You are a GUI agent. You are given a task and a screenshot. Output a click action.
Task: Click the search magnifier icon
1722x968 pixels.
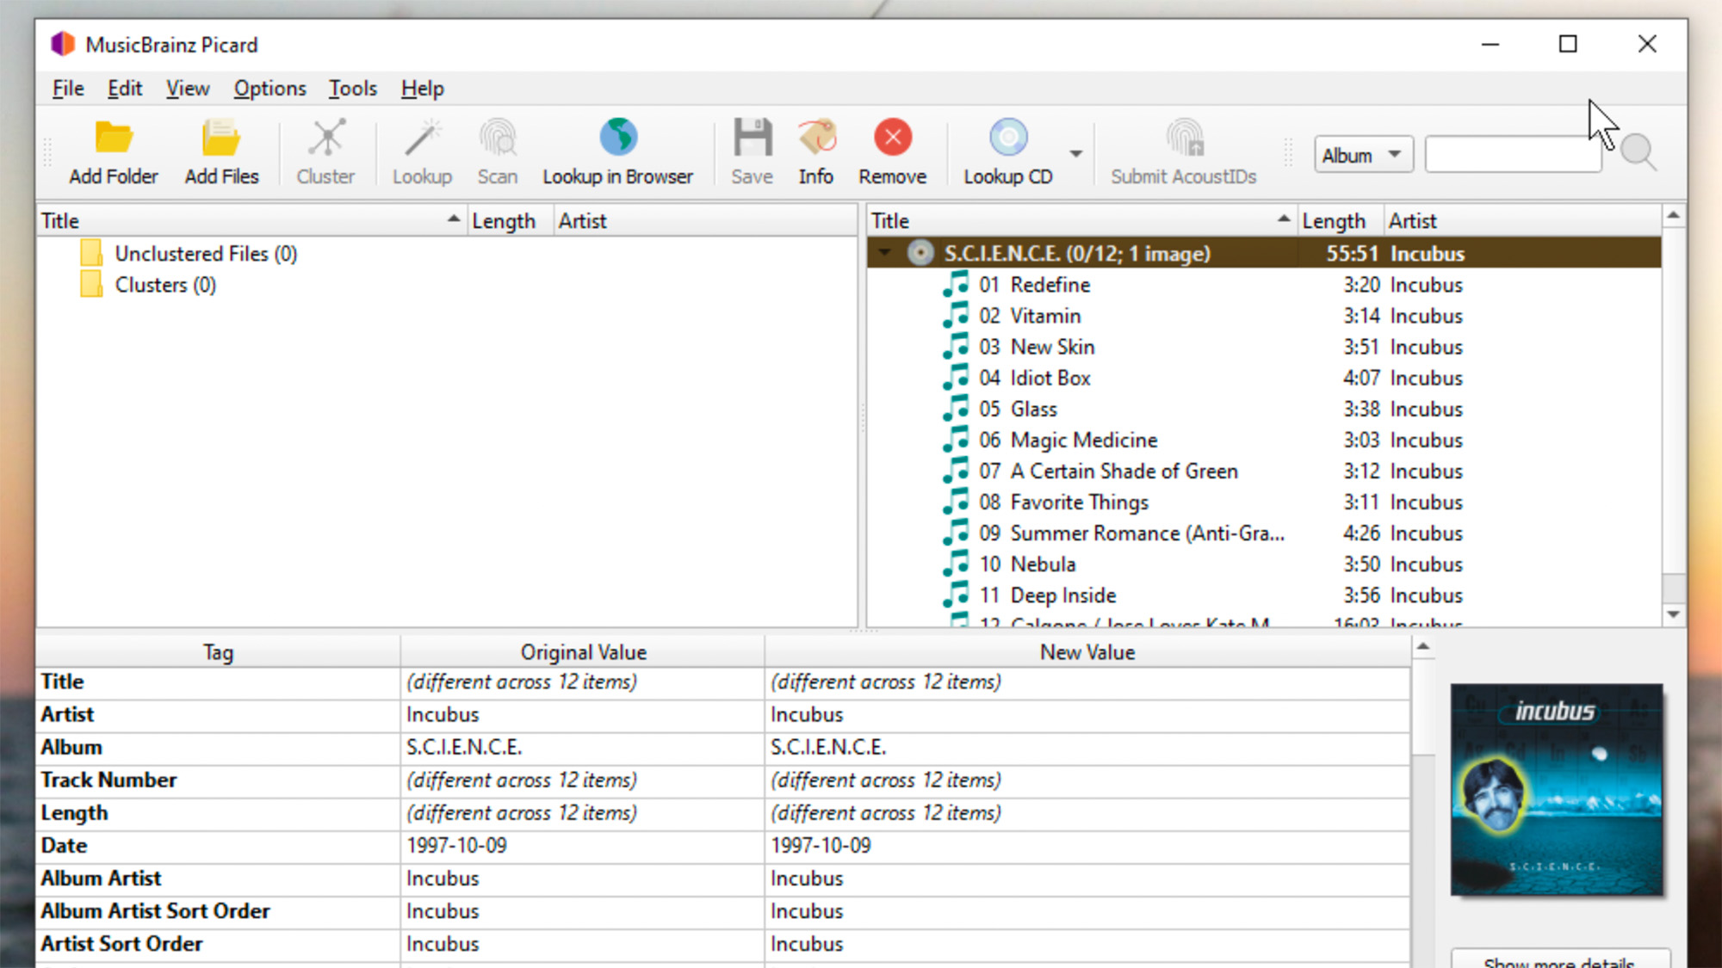pyautogui.click(x=1637, y=153)
